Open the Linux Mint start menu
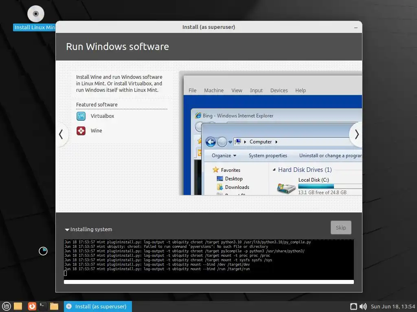The height and width of the screenshot is (312, 417). (7, 306)
